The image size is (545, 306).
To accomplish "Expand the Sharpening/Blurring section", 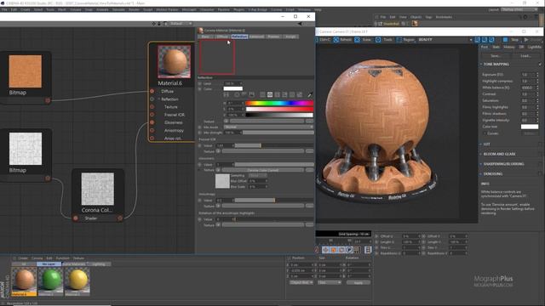I will click(x=481, y=164).
